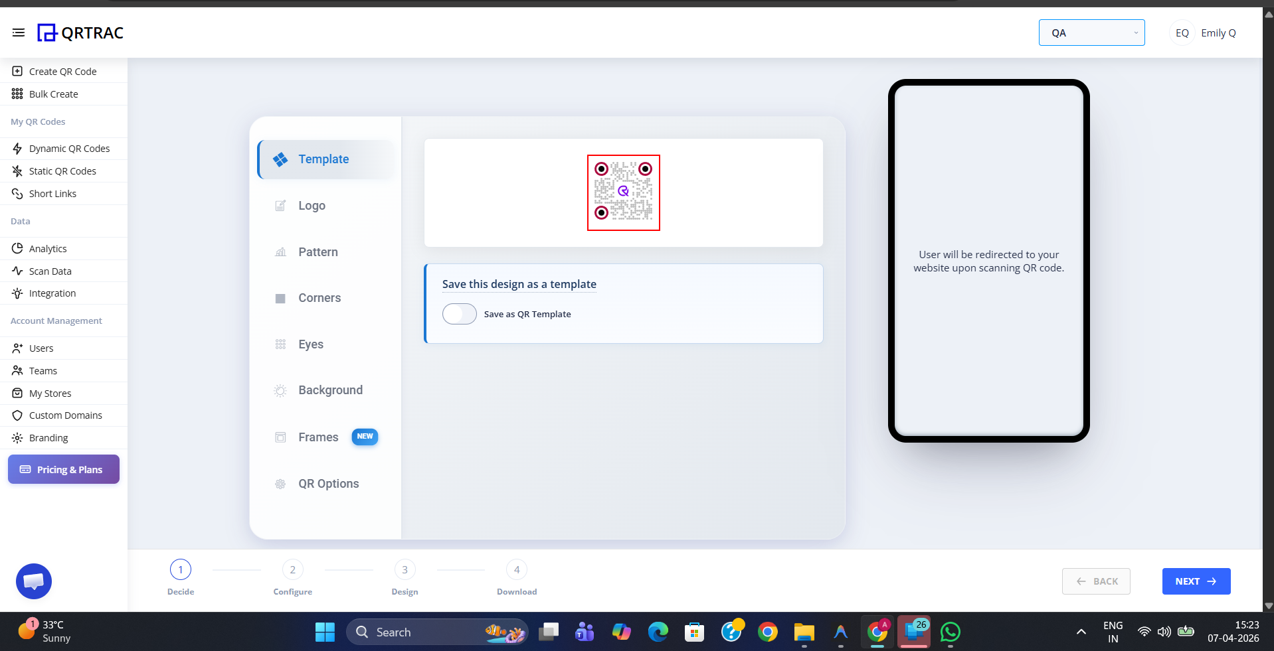The image size is (1274, 651).
Task: Switch to the Logo tab
Action: pos(311,205)
